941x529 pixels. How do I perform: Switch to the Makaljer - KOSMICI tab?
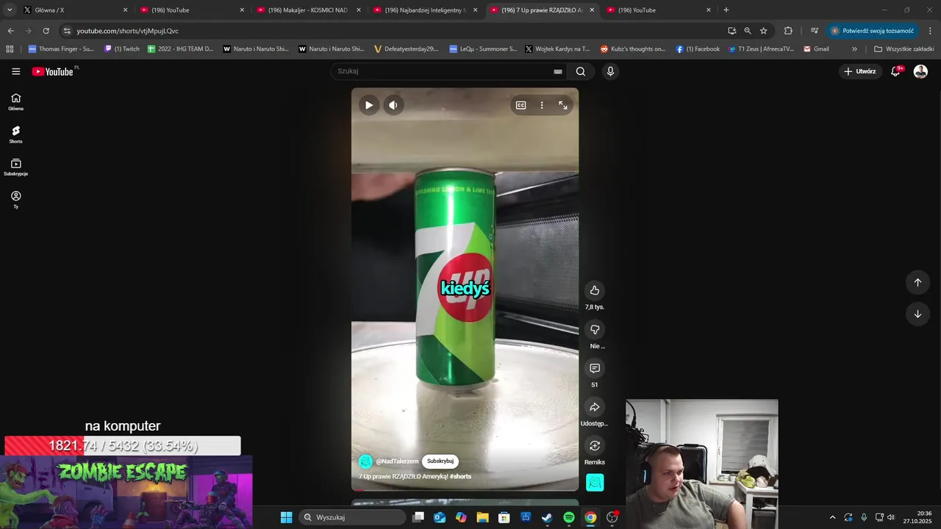[309, 10]
